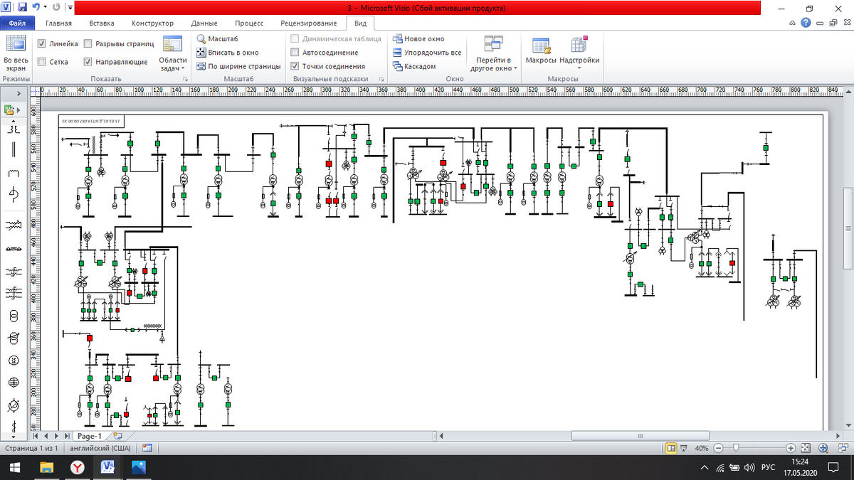Open the Области задач dropdown
The height and width of the screenshot is (480, 854).
(x=173, y=54)
